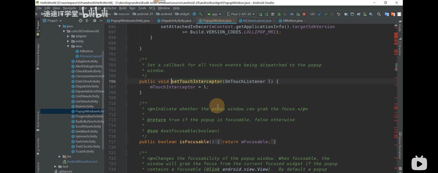438x173 pixels.
Task: Open the app run configuration dropdown
Action: tap(215, 14)
